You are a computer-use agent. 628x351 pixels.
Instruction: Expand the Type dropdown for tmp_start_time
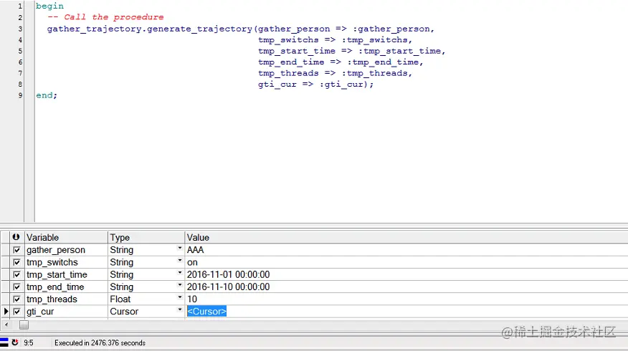[180, 274]
